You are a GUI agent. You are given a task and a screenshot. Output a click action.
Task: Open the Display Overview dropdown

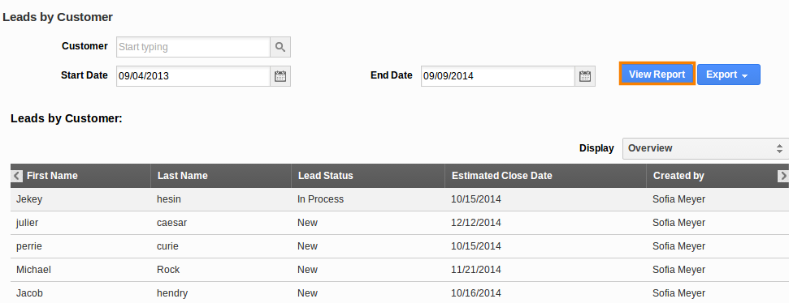[705, 148]
